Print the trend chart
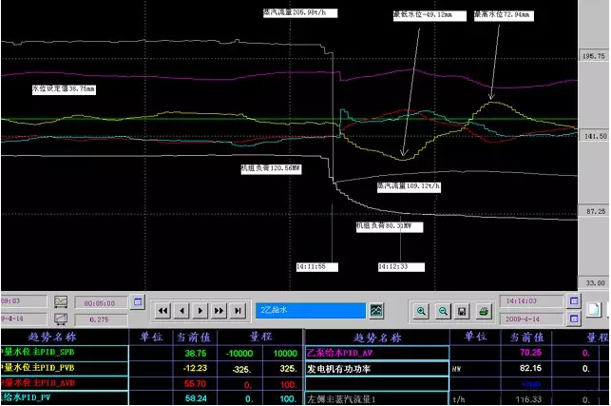The width and height of the screenshot is (611, 406). [x=483, y=310]
